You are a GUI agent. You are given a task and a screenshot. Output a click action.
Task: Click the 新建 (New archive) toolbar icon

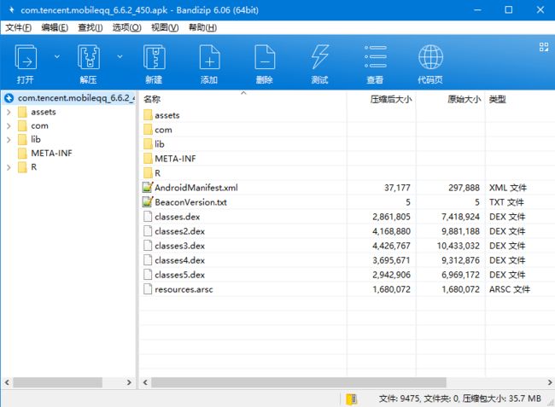click(154, 57)
